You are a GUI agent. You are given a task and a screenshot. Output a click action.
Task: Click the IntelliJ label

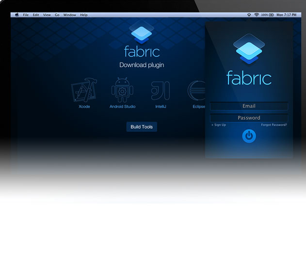(x=161, y=107)
